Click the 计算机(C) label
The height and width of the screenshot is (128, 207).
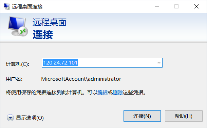[x=17, y=64]
